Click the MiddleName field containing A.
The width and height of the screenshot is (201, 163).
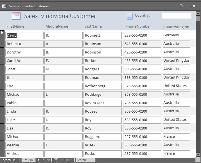coord(64,44)
